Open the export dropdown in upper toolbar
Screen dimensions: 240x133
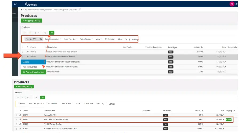tap(37, 32)
